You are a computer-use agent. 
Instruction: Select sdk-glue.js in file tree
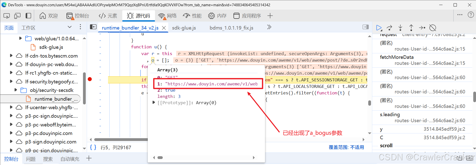51,47
